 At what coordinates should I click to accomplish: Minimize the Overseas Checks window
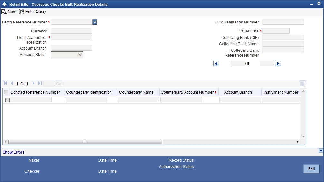(x=312, y=4)
